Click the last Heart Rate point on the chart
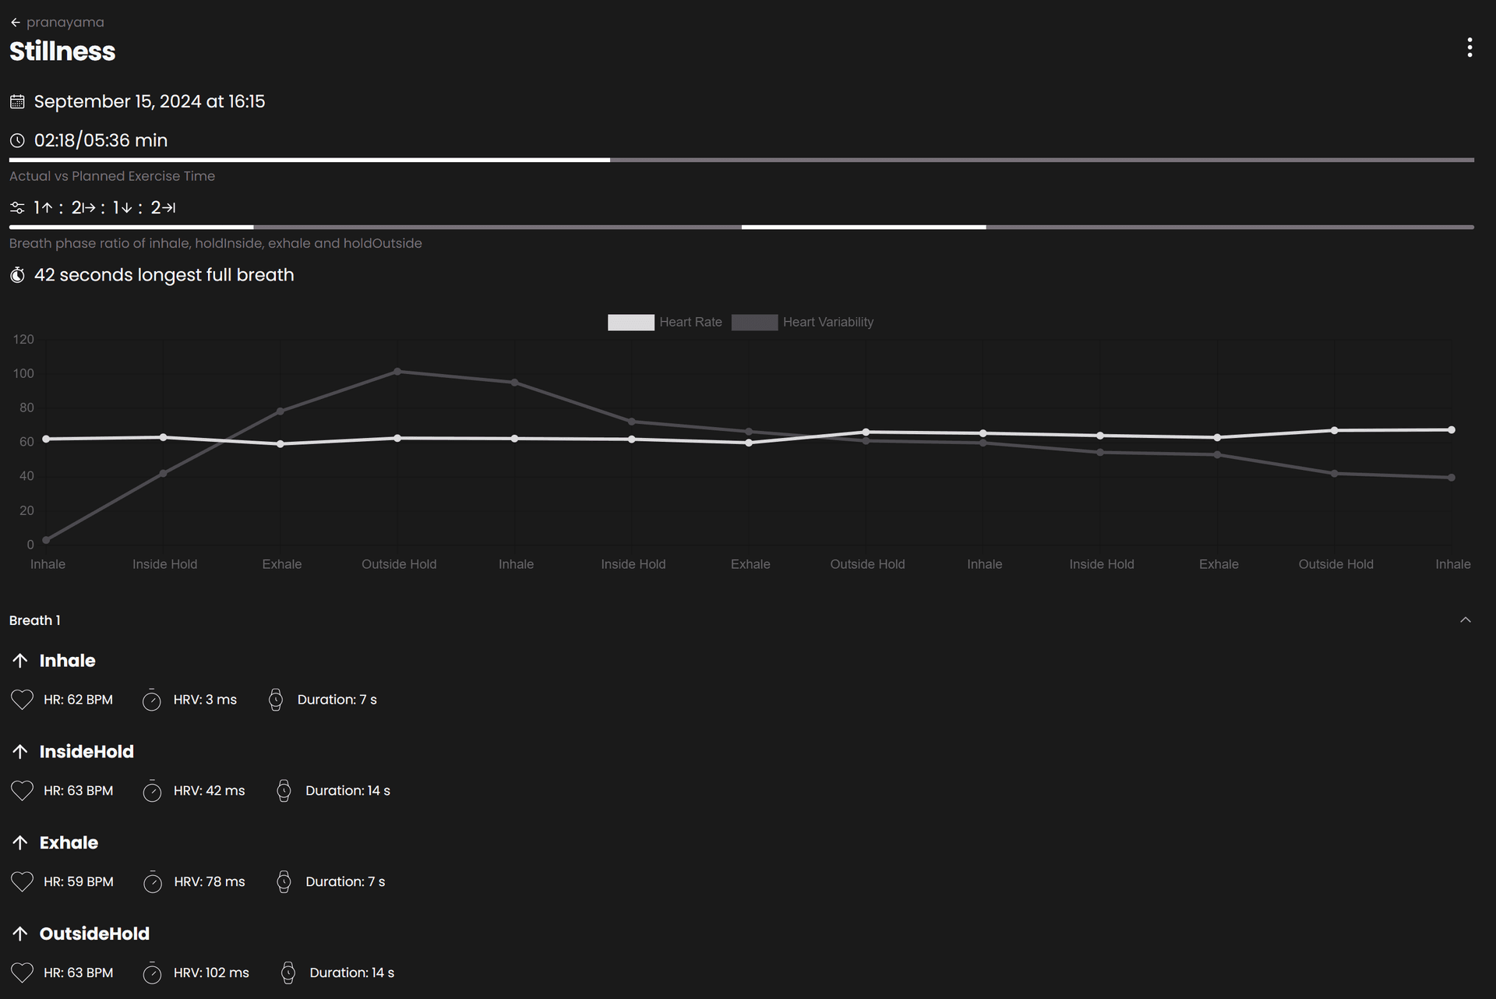This screenshot has width=1496, height=999. point(1452,430)
